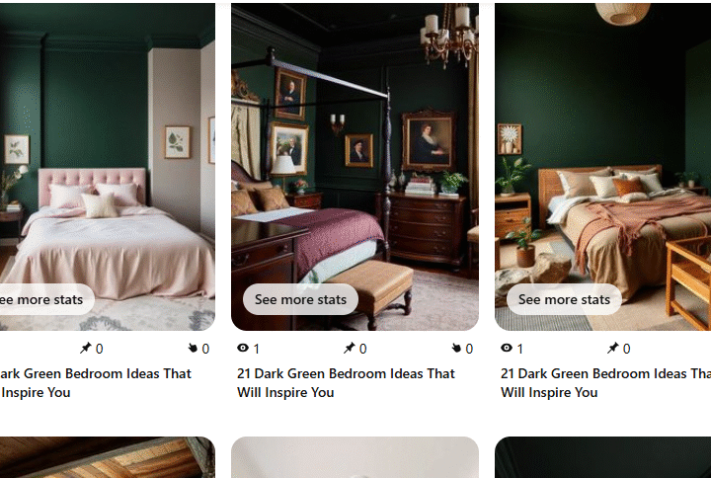Screen dimensions: 711x478
Task: Open right pin title 21 Dark Green Bedroom Ideas
Action: coord(605,383)
